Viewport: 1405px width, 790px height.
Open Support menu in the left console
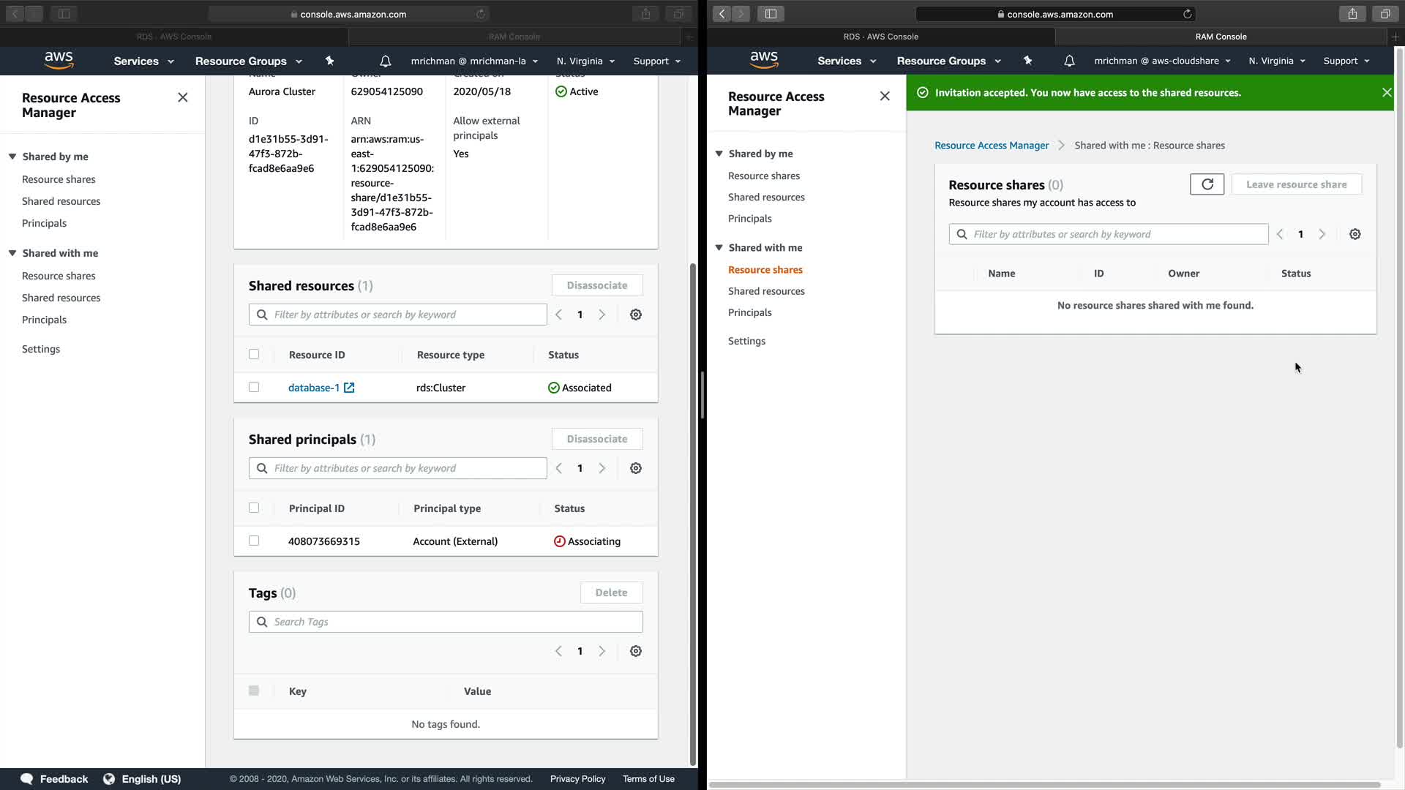pyautogui.click(x=657, y=61)
